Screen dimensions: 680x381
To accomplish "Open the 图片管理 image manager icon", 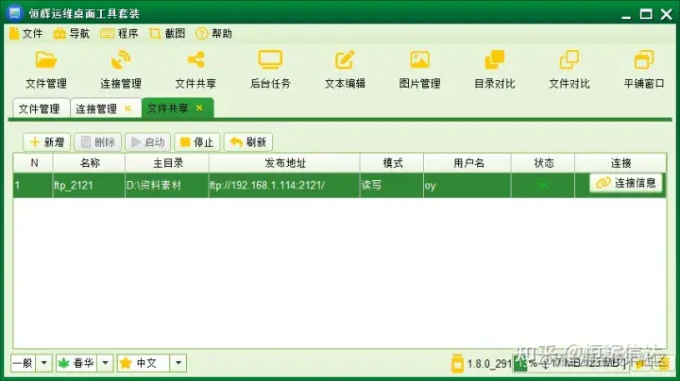I will click(419, 60).
